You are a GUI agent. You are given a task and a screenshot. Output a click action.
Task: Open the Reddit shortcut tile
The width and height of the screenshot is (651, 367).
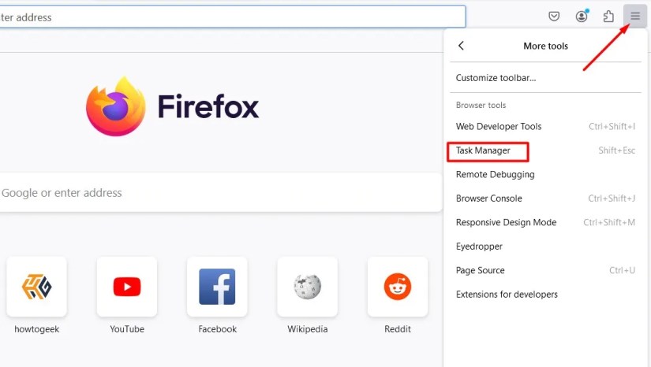(398, 287)
